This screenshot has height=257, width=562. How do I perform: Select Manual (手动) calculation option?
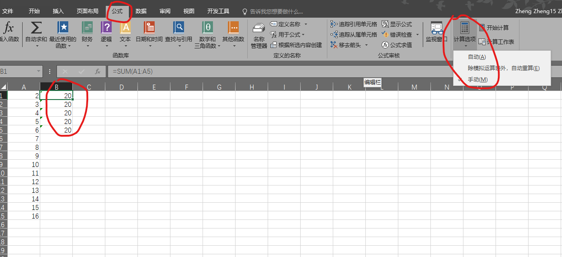[477, 80]
